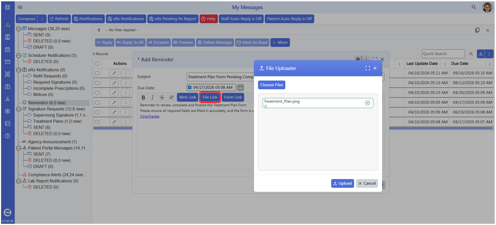
Task: Open the text color tool
Action: point(172,97)
